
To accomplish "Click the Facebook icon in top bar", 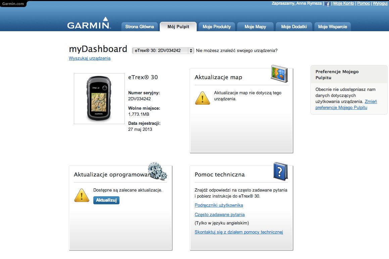I will click(328, 4).
